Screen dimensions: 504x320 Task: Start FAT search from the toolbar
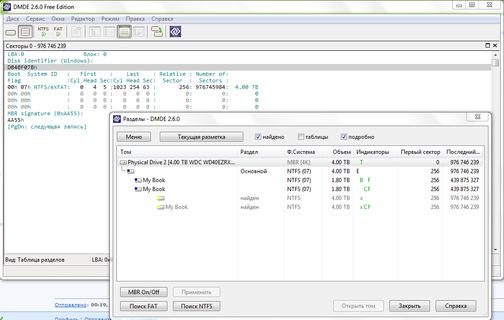[58, 32]
